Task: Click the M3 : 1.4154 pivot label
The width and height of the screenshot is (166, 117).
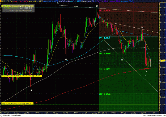Action: click(x=105, y=10)
